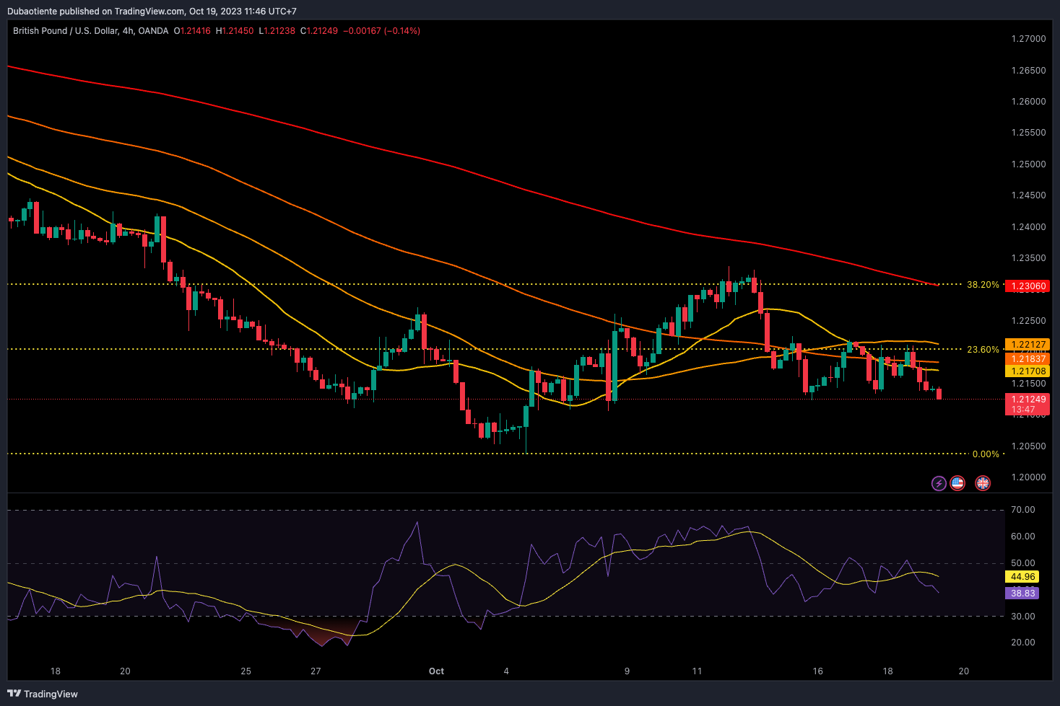Click the Oct month label on time axis
1060x706 pixels.
pyautogui.click(x=436, y=671)
